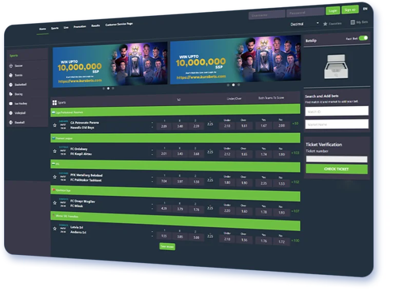The image size is (394, 298).
Task: Open the Customer Service Page menu
Action: 119,24
